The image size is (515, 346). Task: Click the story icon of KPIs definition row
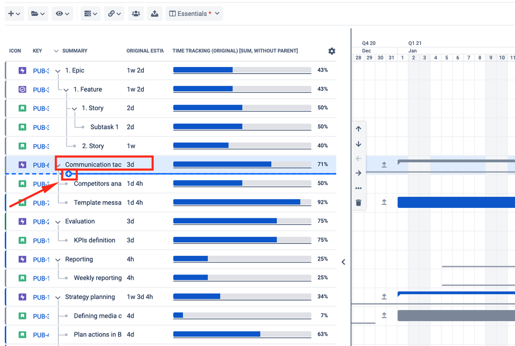[22, 240]
